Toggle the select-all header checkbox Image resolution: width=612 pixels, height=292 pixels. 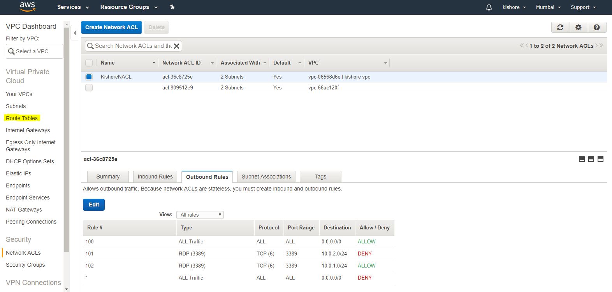[x=89, y=63]
